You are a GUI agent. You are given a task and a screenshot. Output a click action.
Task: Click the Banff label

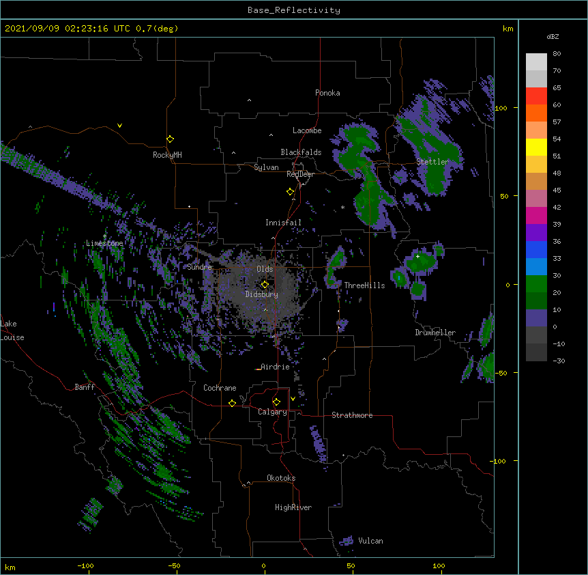pyautogui.click(x=85, y=387)
